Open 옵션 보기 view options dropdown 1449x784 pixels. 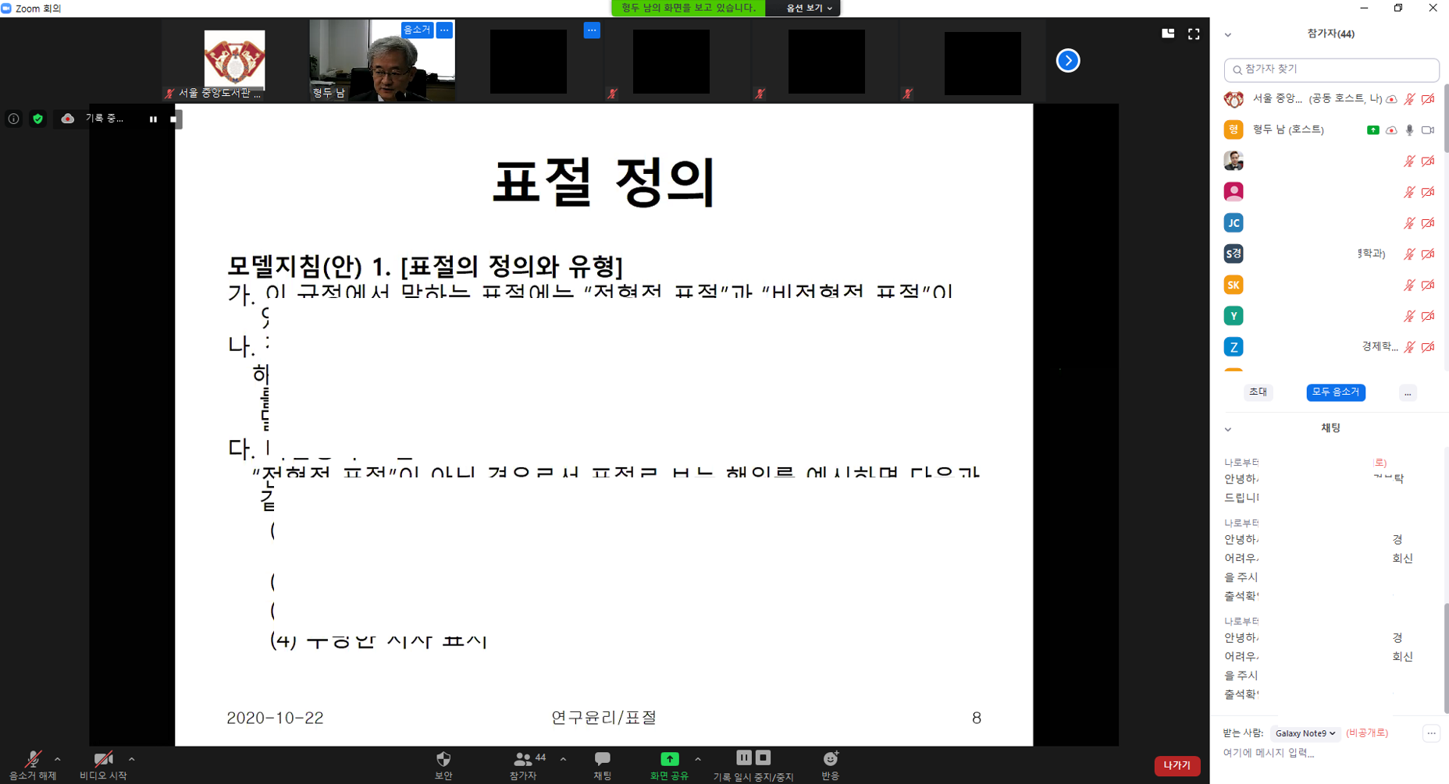[x=809, y=8]
